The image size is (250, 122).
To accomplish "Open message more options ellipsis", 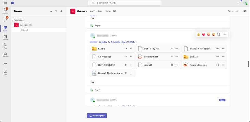I will (225, 35).
